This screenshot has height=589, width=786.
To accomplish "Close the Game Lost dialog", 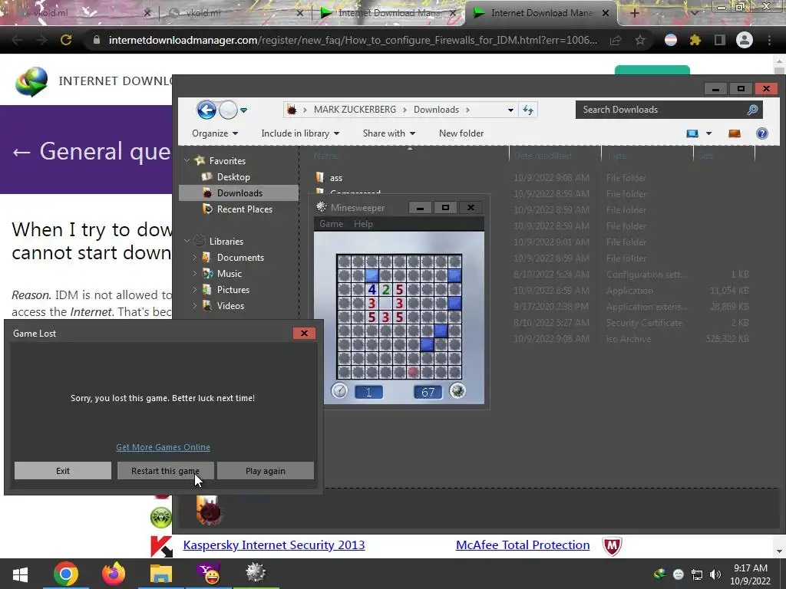I will click(304, 333).
